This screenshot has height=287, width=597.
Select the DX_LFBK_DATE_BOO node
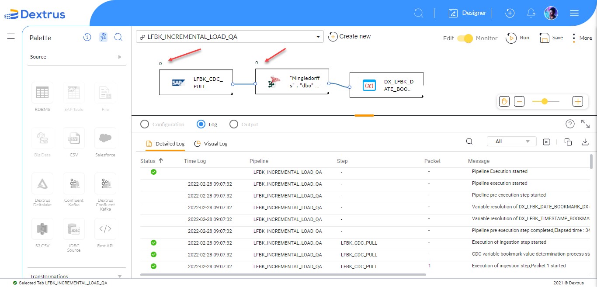click(386, 85)
